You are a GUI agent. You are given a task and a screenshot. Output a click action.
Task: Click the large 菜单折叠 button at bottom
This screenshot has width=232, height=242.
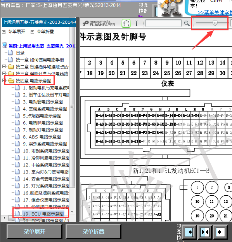pyautogui.click(x=93, y=231)
